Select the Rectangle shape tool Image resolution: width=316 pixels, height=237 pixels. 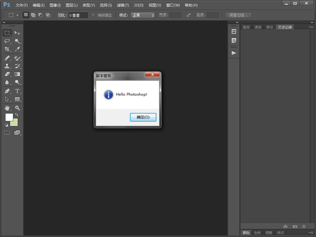click(17, 99)
